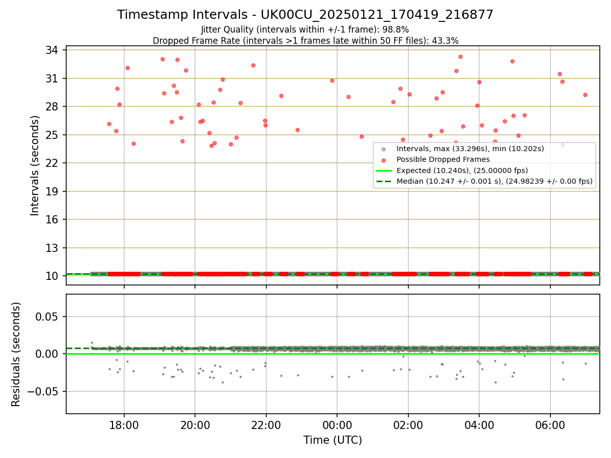The image size is (611, 458).
Task: Click the '04:00' x-axis tick label
Action: 479,426
